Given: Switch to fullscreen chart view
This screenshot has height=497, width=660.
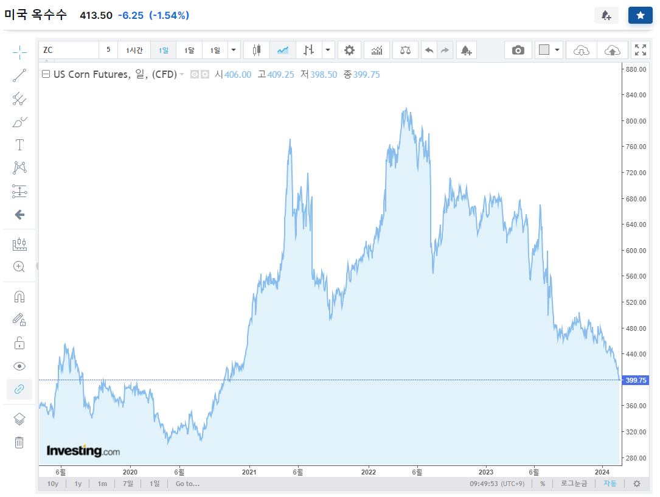Looking at the screenshot, I should pos(641,50).
